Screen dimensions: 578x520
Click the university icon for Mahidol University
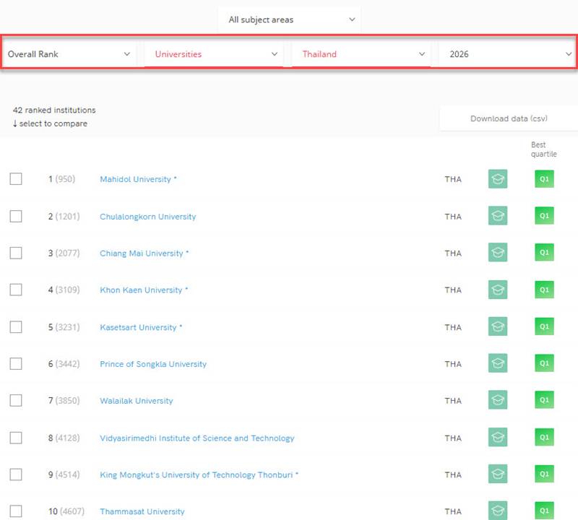point(497,178)
